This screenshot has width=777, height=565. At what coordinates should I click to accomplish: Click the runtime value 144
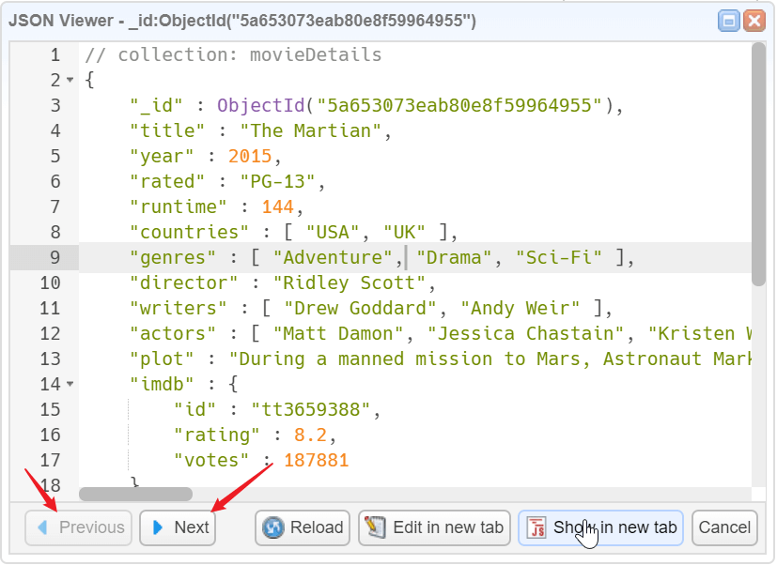coord(277,206)
